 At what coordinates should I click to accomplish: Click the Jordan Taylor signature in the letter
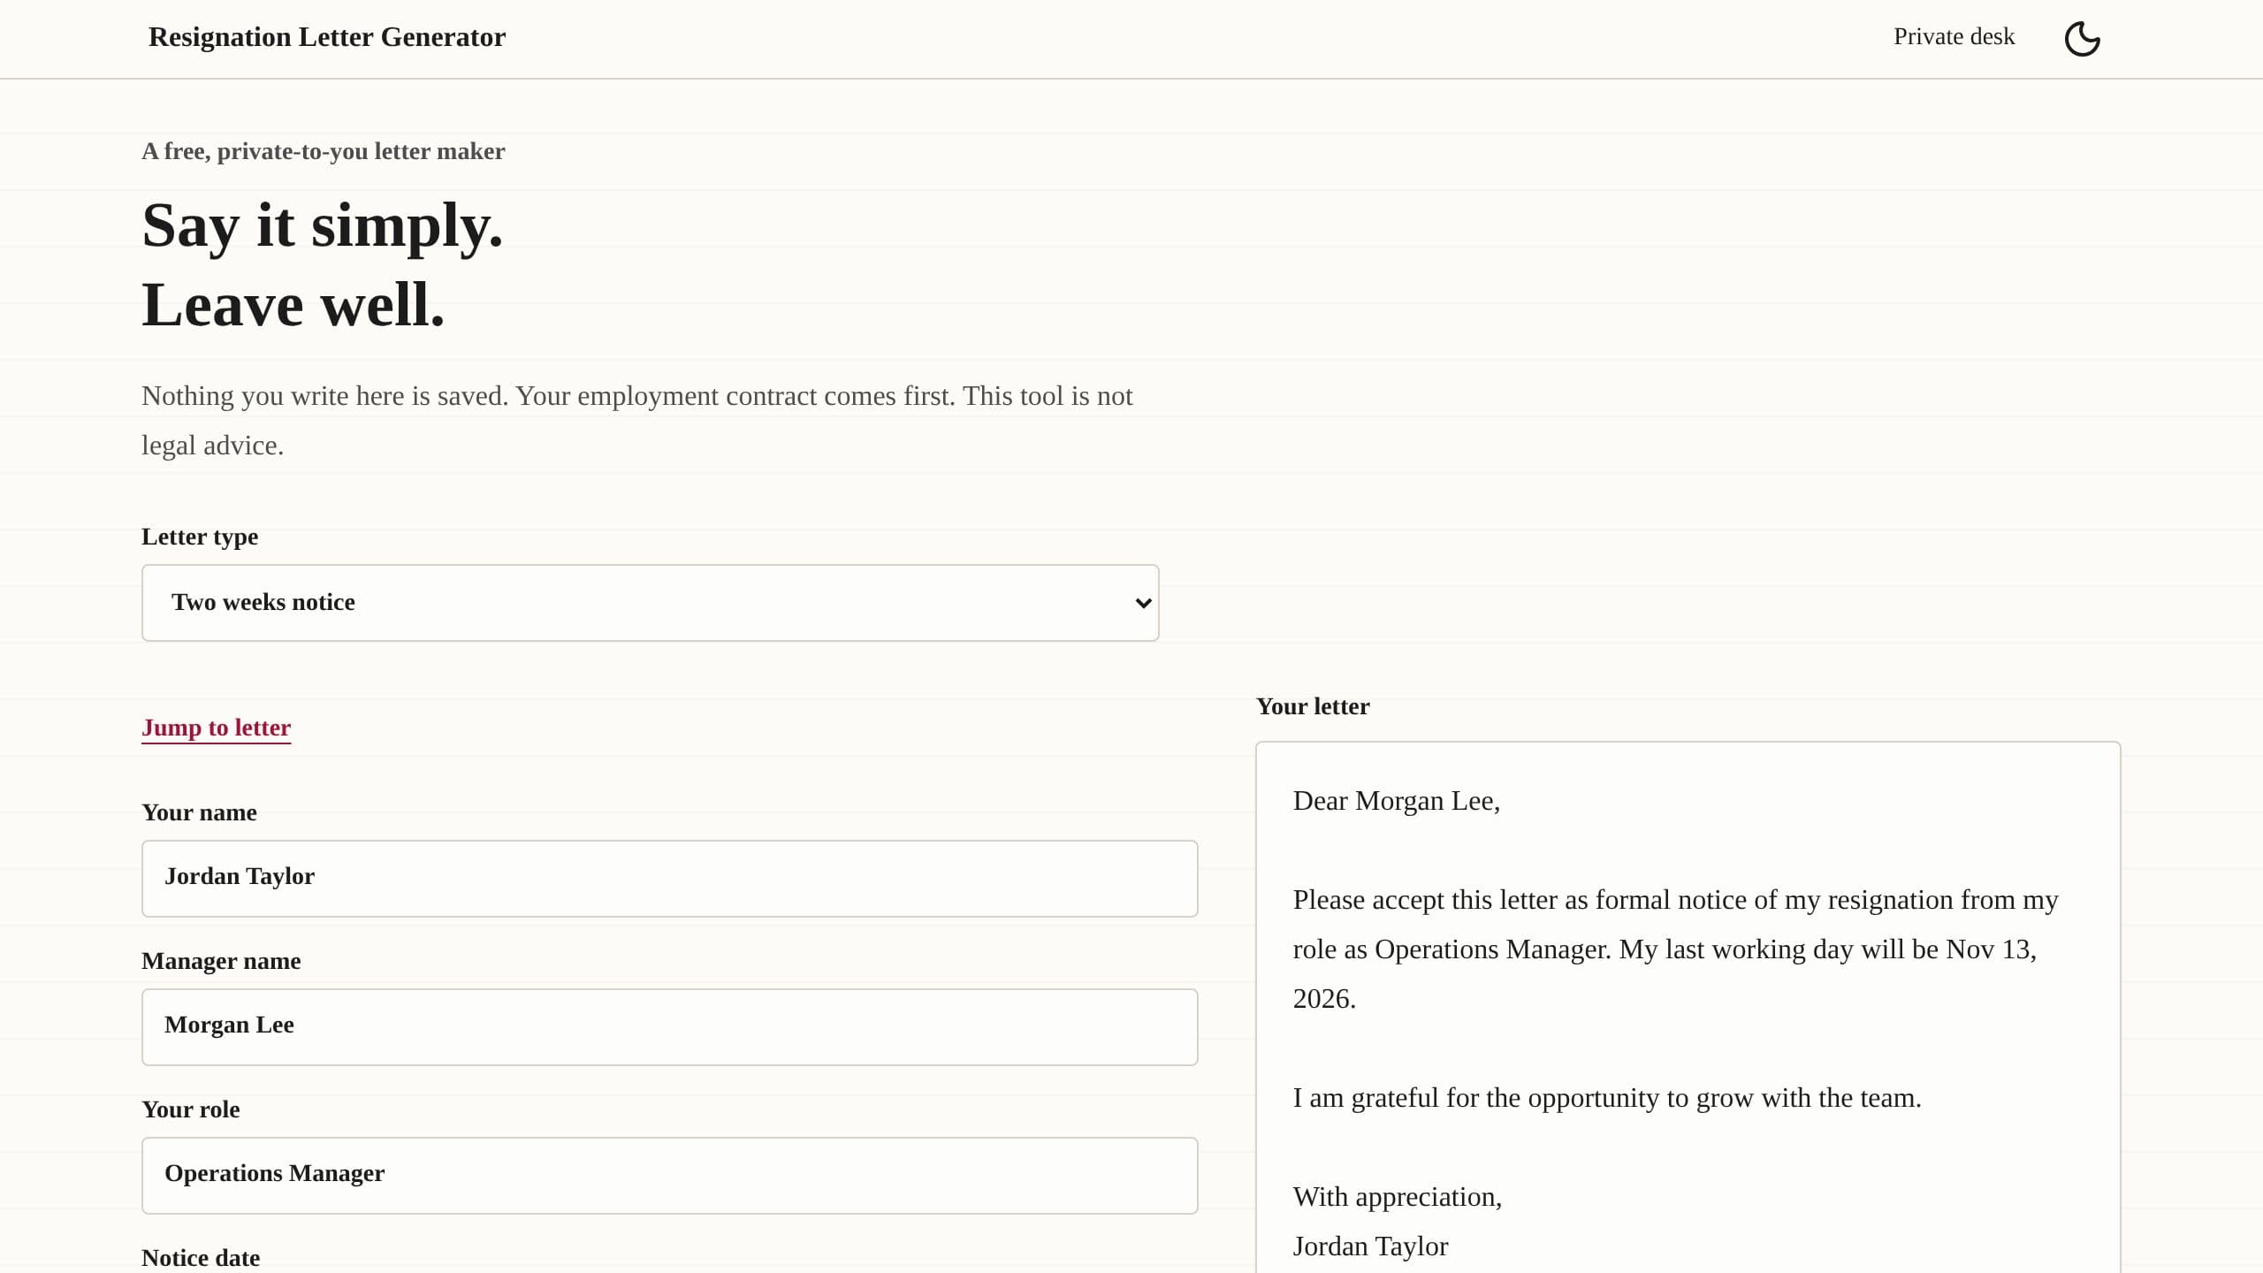(x=1370, y=1246)
